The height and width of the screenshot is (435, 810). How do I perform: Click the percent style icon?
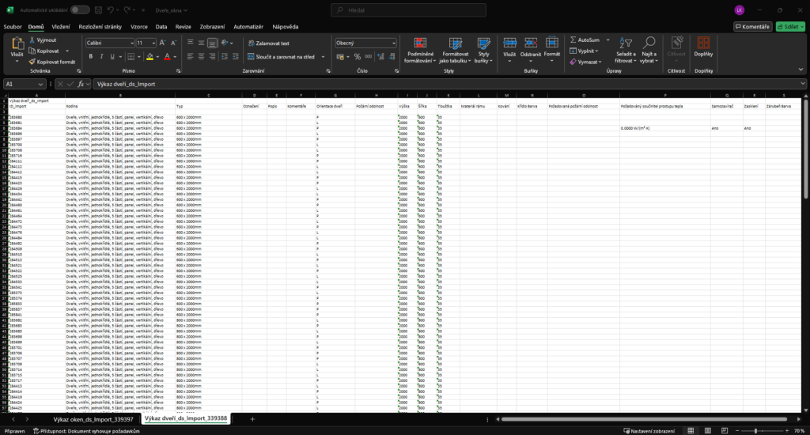coord(358,57)
